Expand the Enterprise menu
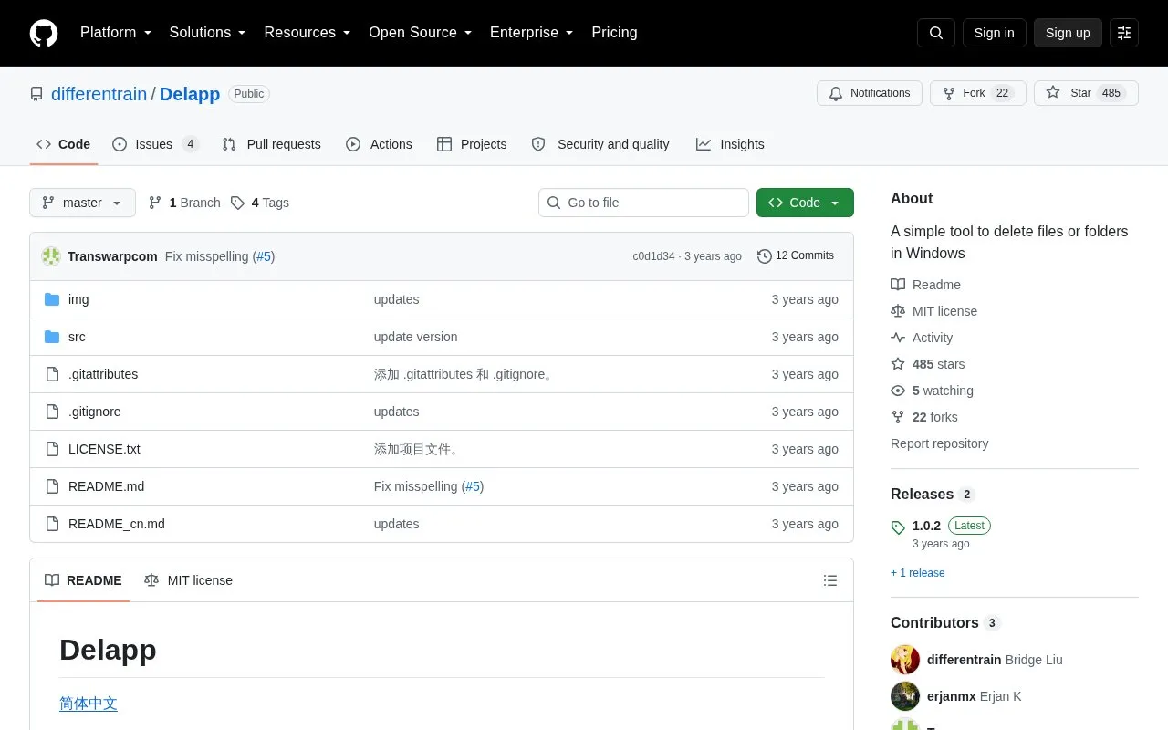1168x730 pixels. (532, 33)
